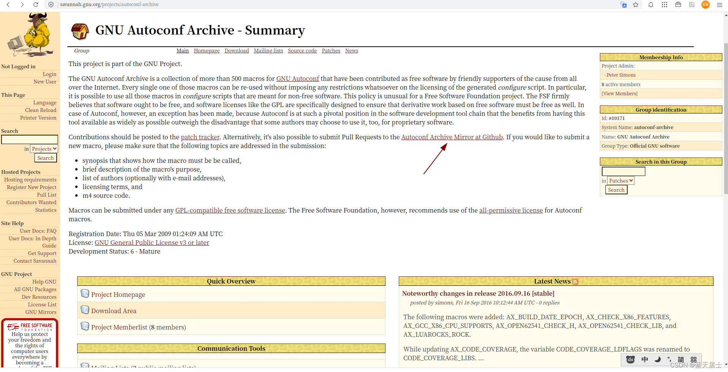Go forward with the browser forward arrow
Screen dimensions: 728x372
pyautogui.click(x=22, y=5)
